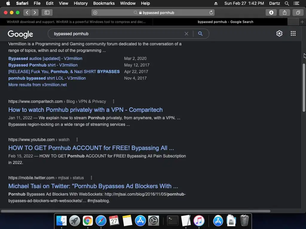
Task: Click the plus icon in address bar
Action: [95, 13]
